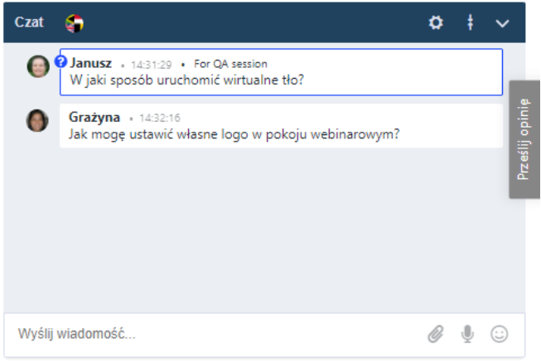
Task: Click Grażyna's avatar photo
Action: [x=37, y=120]
